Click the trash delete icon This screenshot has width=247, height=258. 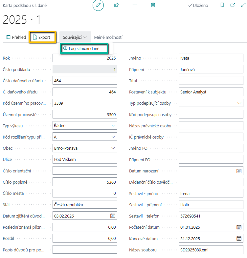153,5
